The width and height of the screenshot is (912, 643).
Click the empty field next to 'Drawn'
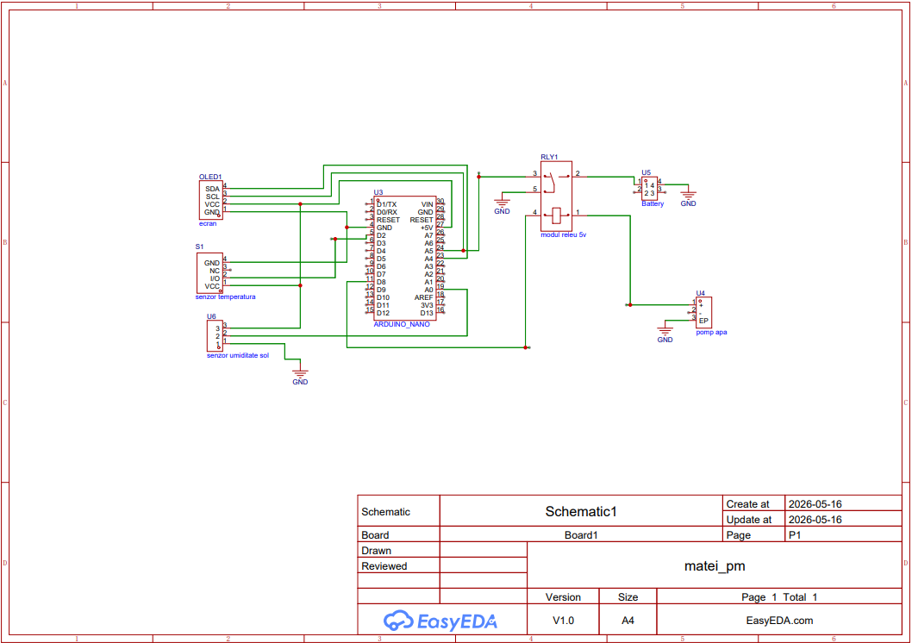point(484,550)
